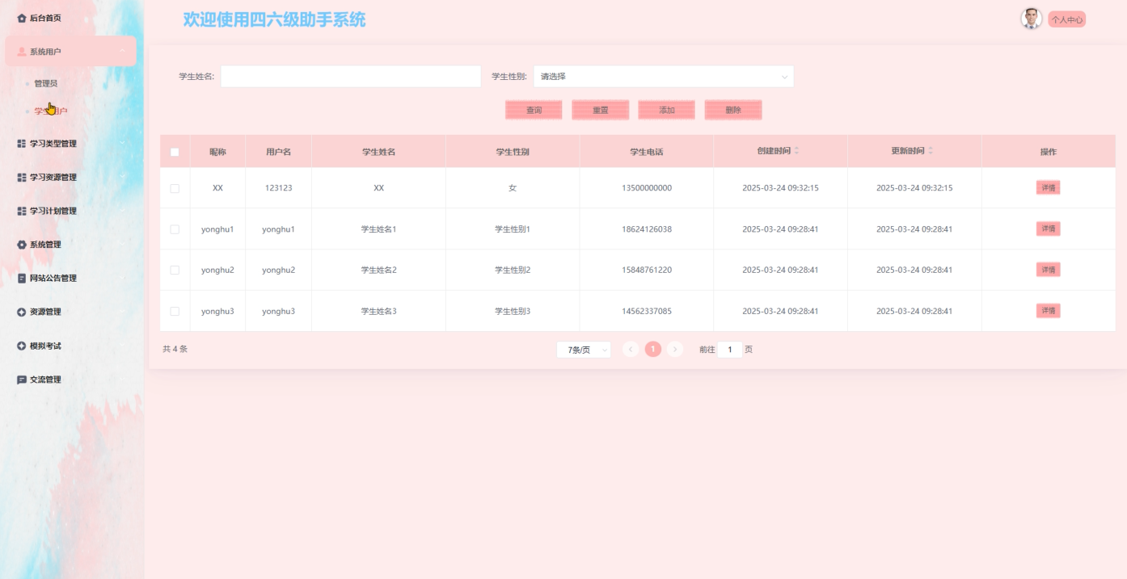1127x579 pixels.
Task: Open 详情 for user 123123
Action: point(1049,187)
